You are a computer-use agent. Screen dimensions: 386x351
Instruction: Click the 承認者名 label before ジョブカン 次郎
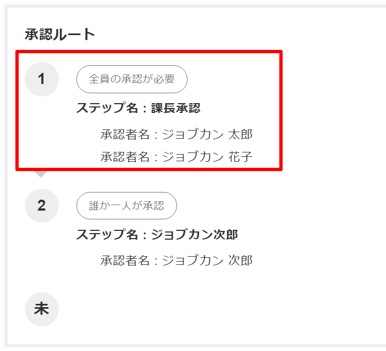click(125, 261)
